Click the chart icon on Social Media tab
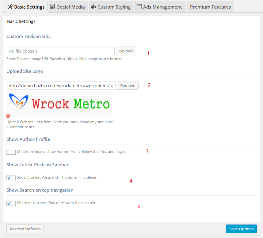The image size is (263, 238). pyautogui.click(x=53, y=7)
